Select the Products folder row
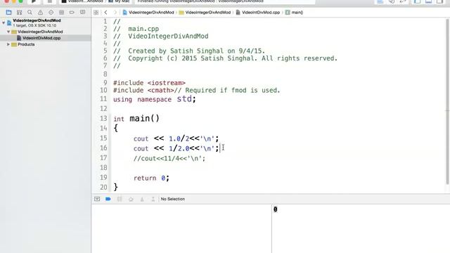The width and height of the screenshot is (450, 253). click(x=46, y=44)
